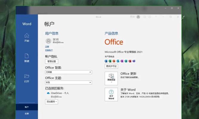Click the help question mark in title bar
This screenshot has width=199, height=119.
156,17
